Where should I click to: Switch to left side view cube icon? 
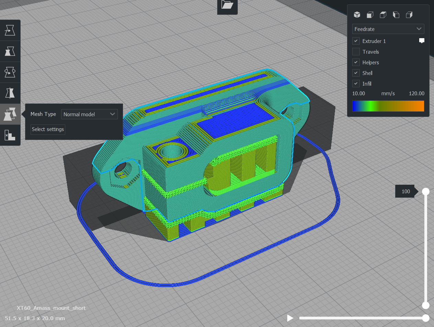pos(396,15)
